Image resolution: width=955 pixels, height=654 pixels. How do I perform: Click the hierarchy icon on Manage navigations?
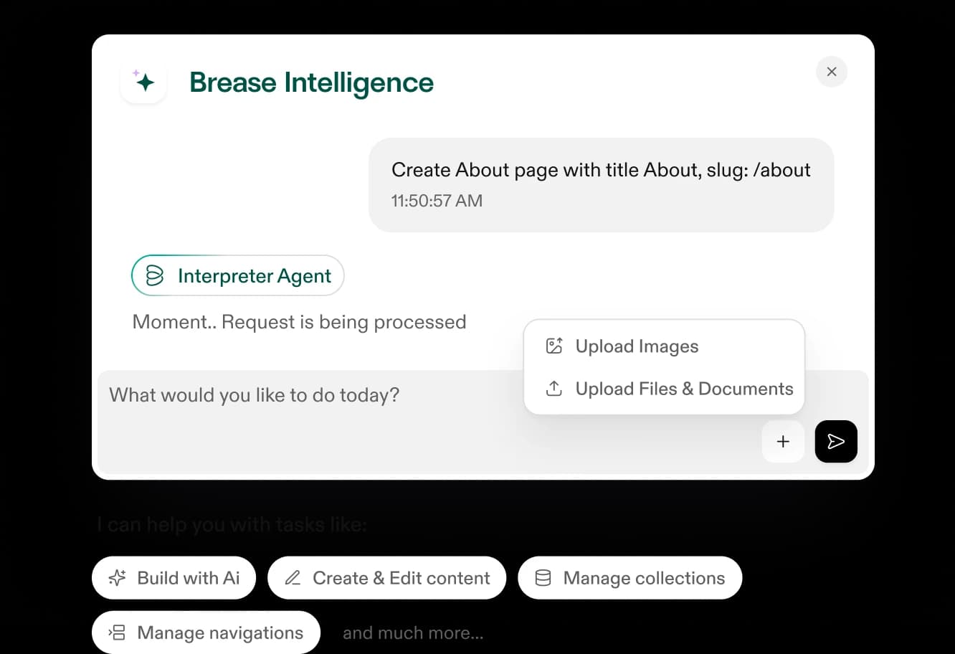pos(116,632)
